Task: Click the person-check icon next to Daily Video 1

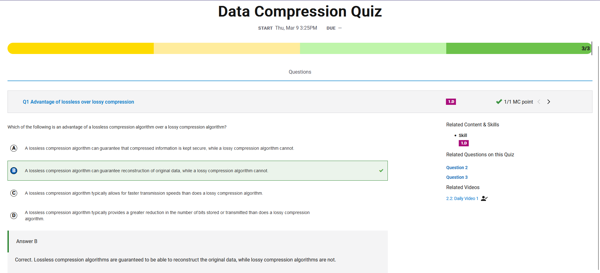Action: coord(484,198)
